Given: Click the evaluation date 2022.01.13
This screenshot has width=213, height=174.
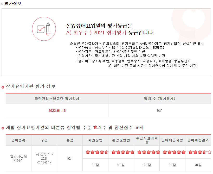Looking at the screenshot, I should point(57,111).
